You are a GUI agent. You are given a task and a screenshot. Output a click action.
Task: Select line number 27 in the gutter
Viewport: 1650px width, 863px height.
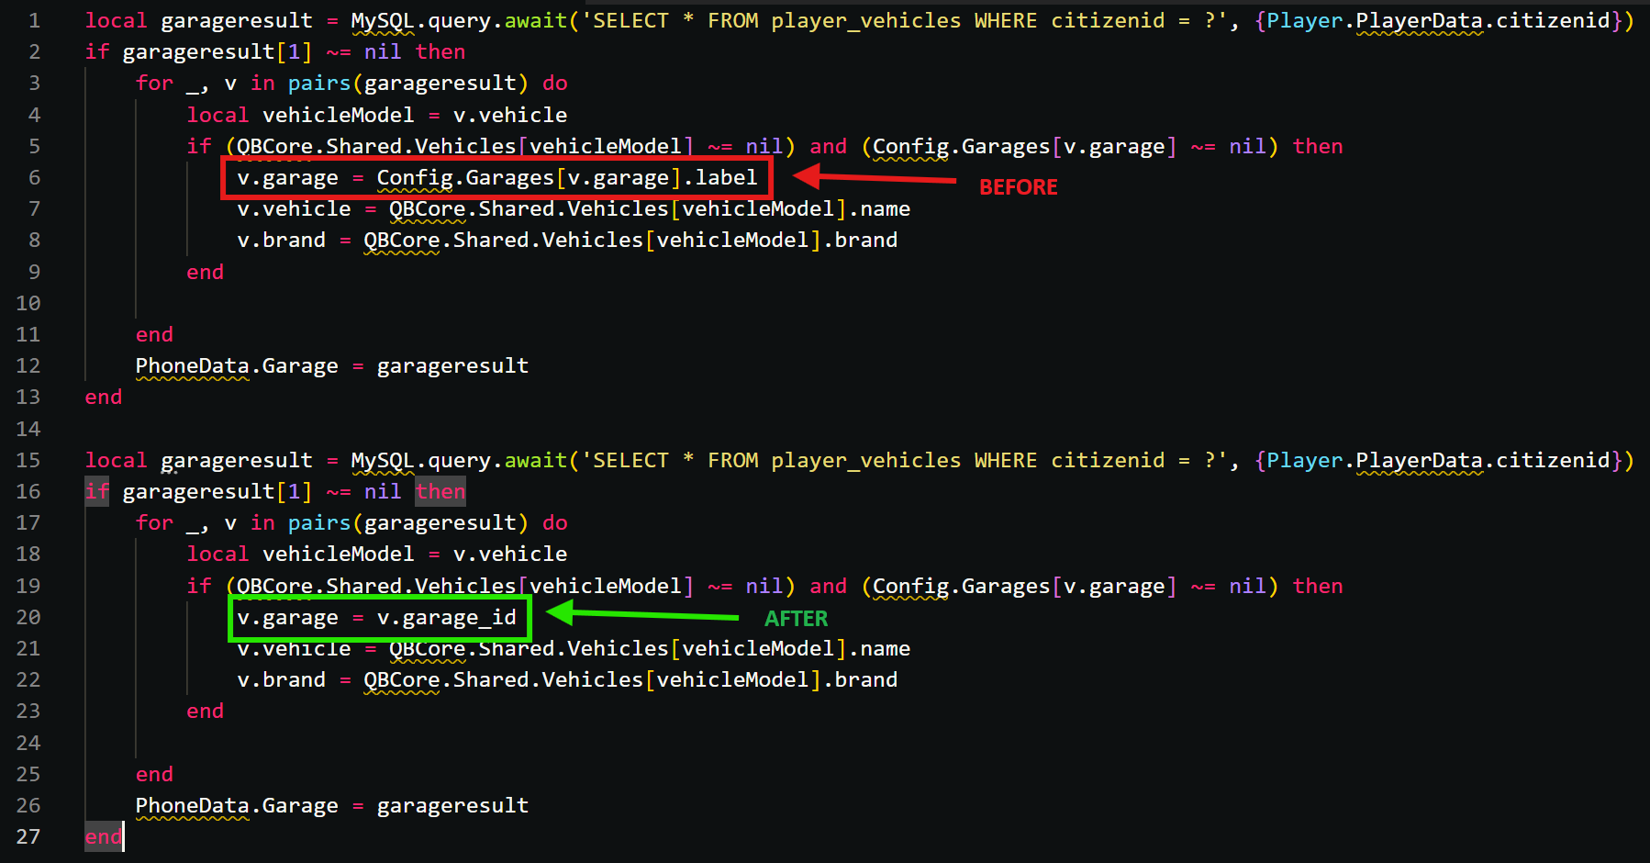click(x=28, y=836)
